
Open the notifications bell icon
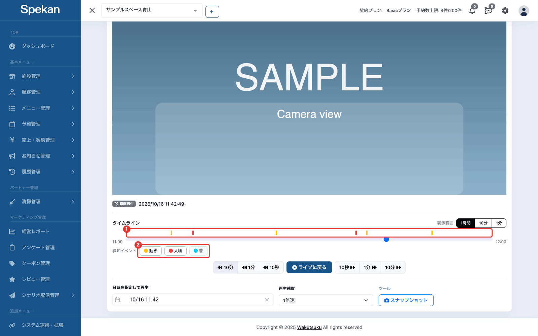[472, 11]
